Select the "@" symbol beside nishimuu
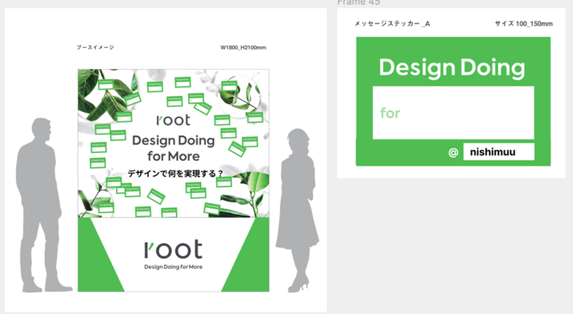The height and width of the screenshot is (314, 573). click(x=453, y=152)
